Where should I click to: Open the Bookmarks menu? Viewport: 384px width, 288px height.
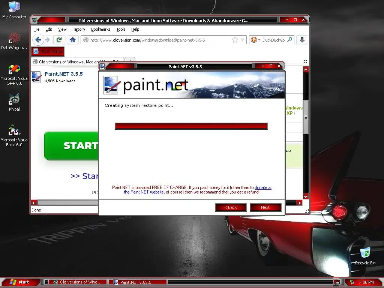point(100,29)
